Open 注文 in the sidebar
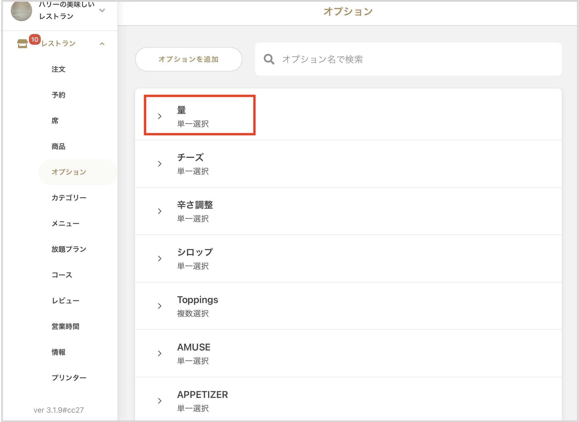Screen dimensions: 579x422 [x=58, y=69]
